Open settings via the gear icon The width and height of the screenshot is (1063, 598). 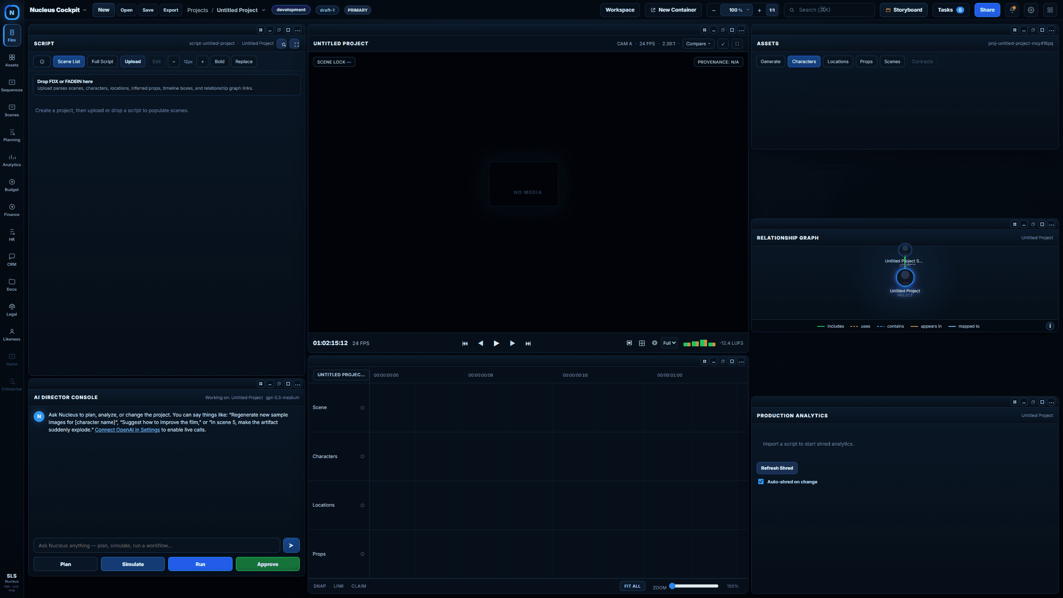(x=1031, y=10)
